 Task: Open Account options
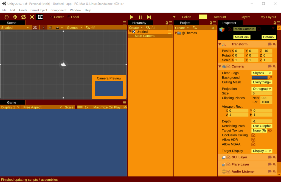pyautogui.click(x=220, y=17)
